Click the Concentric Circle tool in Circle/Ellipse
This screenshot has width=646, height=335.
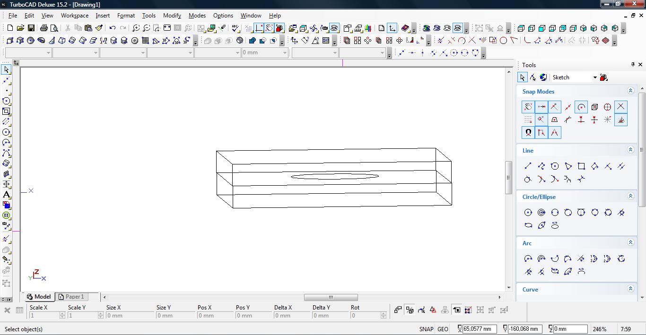click(541, 213)
